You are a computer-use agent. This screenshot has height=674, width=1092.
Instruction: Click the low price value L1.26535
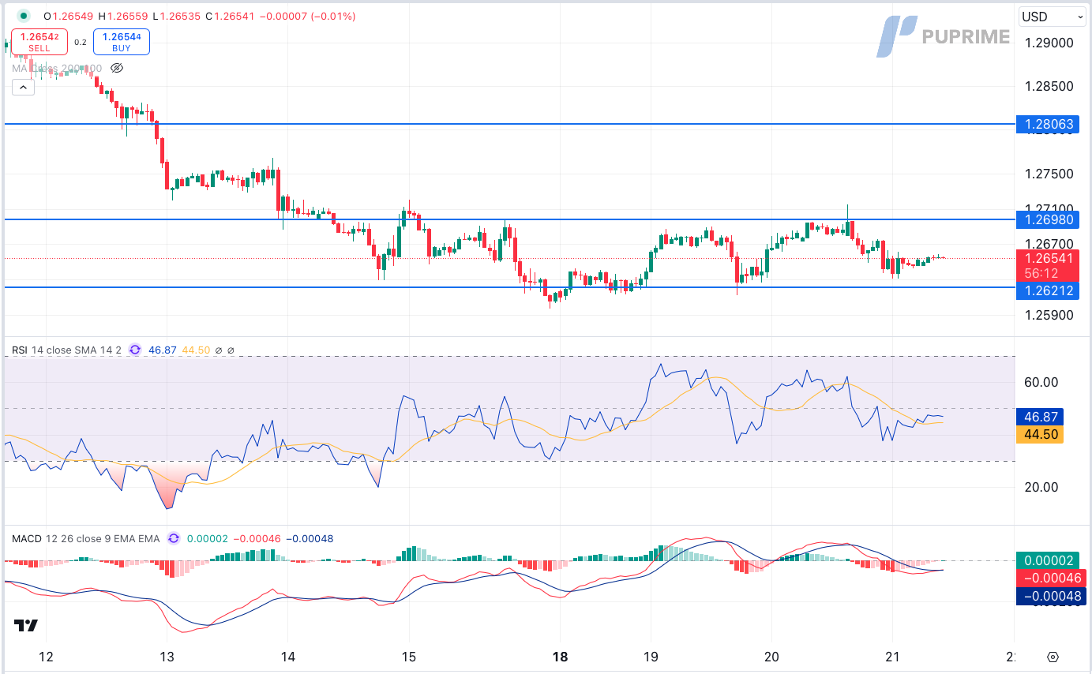tap(177, 17)
